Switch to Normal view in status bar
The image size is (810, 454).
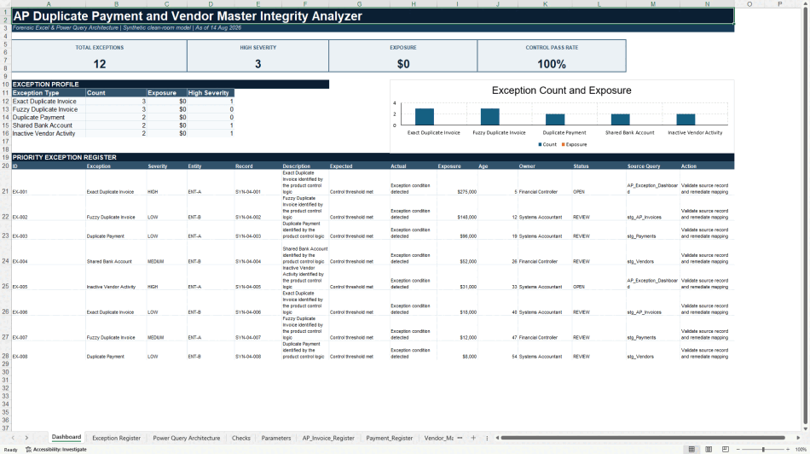(x=691, y=450)
